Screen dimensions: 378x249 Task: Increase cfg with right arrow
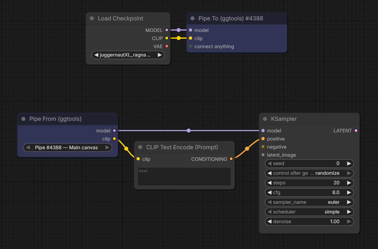349,192
